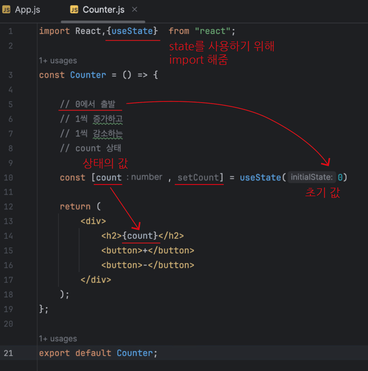Select the Counter.js tab
This screenshot has height=371, width=368.
coord(97,10)
